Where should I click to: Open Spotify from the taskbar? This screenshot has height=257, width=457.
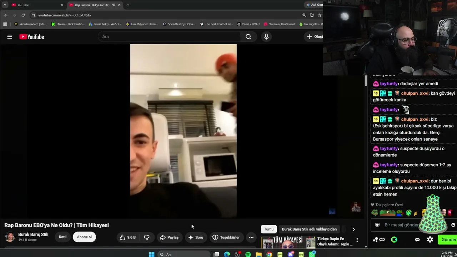coord(248,254)
